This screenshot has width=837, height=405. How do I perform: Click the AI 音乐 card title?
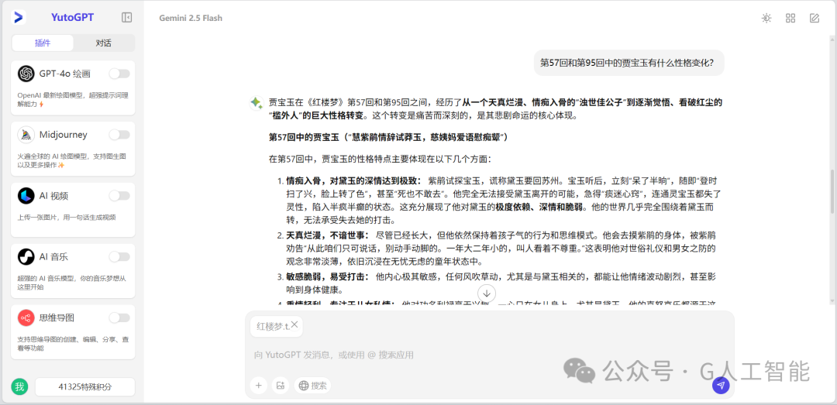(x=53, y=256)
